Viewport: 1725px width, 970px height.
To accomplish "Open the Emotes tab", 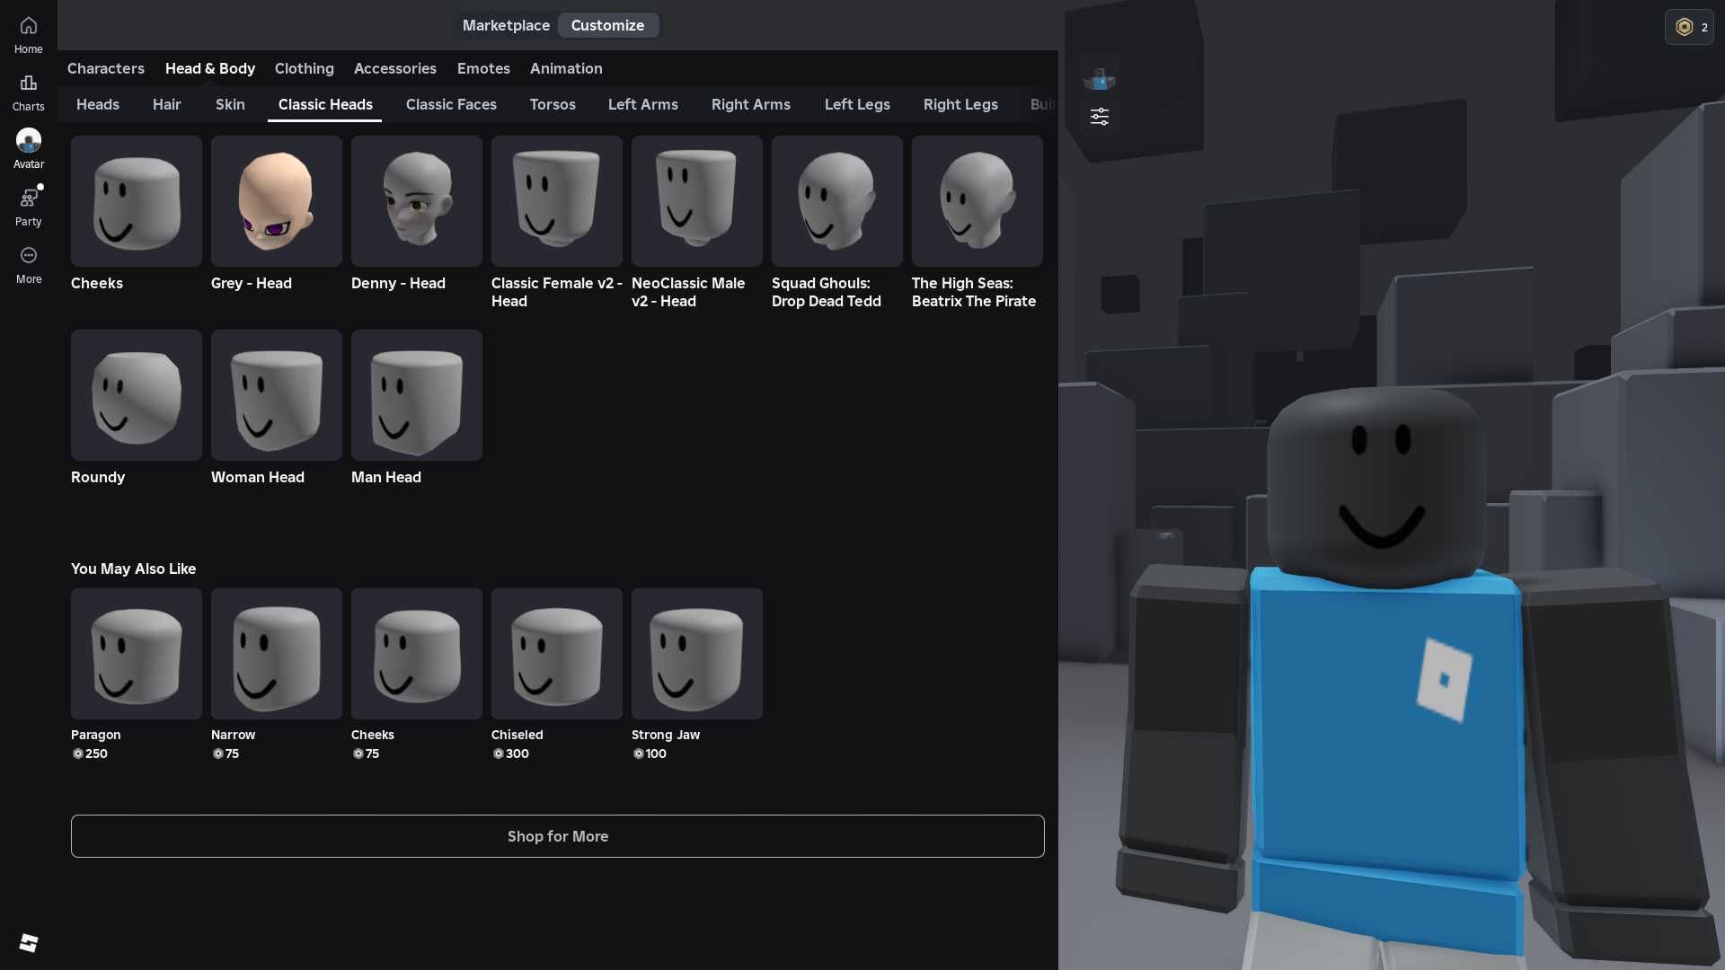I will pyautogui.click(x=483, y=68).
